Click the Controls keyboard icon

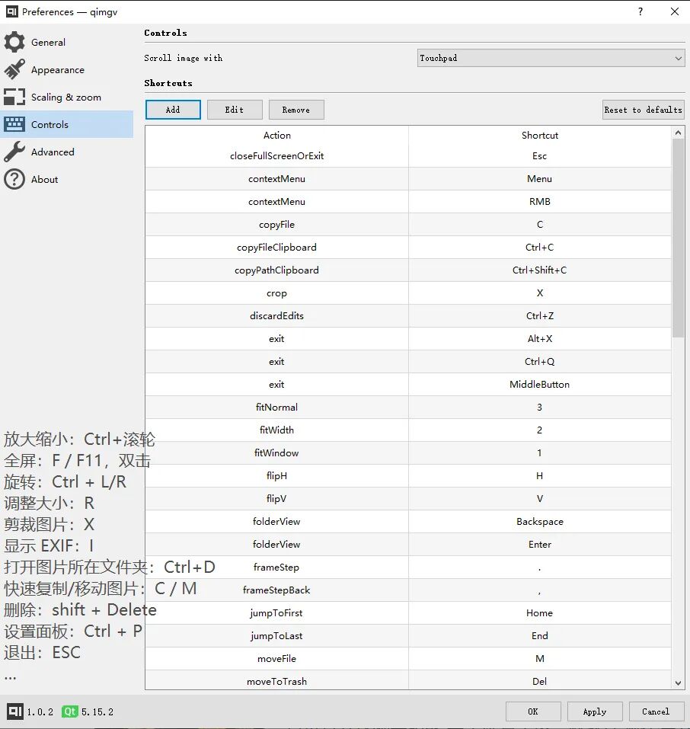click(14, 124)
